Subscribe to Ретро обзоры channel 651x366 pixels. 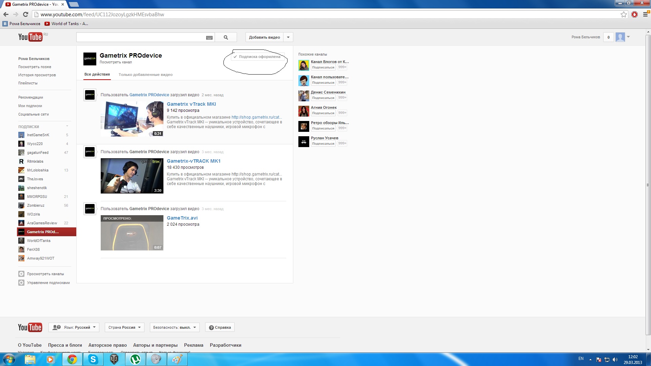[x=323, y=128]
